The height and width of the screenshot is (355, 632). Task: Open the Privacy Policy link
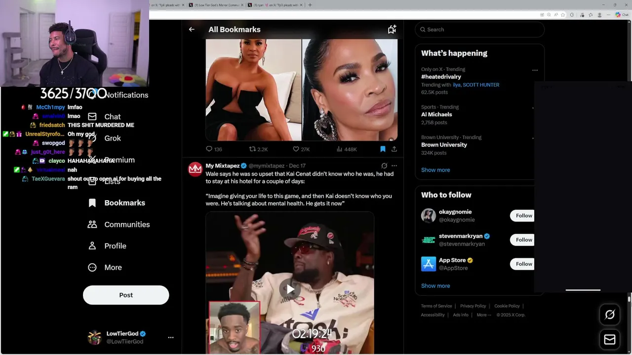pos(473,306)
